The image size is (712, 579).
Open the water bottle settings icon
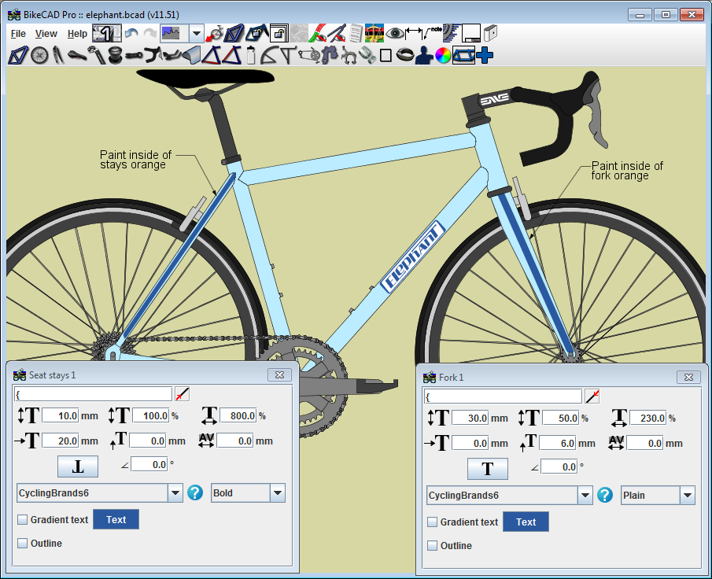(251, 55)
